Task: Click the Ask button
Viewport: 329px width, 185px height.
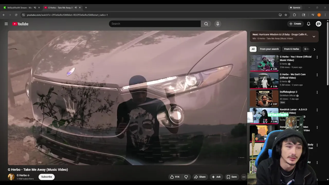Action: coord(216,177)
